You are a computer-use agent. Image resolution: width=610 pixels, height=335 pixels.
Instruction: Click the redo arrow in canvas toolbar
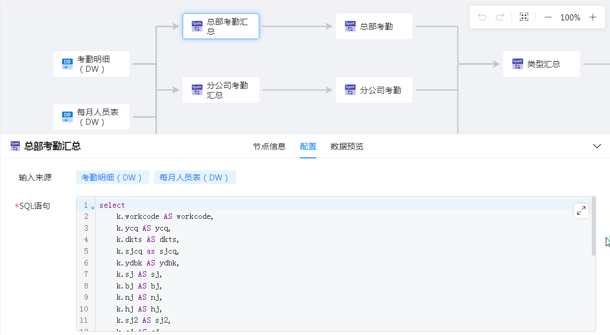(x=500, y=17)
